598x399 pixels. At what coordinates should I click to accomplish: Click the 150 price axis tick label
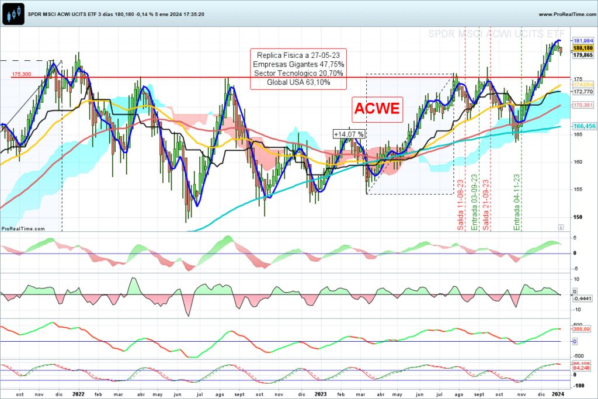578,217
